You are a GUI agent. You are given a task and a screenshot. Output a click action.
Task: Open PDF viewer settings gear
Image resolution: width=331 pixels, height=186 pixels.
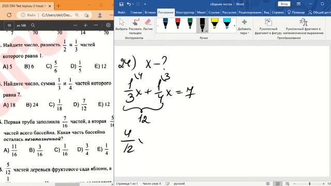108,25
